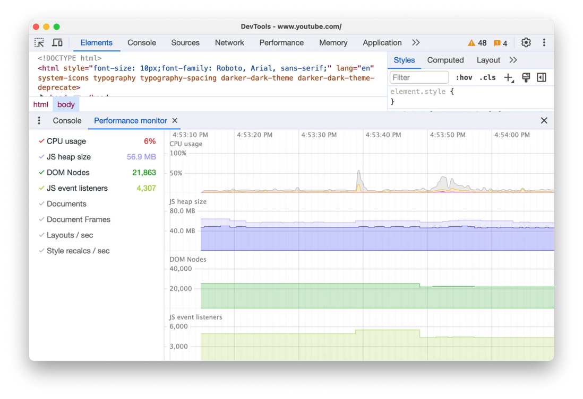Open the Application tab
Viewport: 583px width, 399px height.
(x=382, y=43)
